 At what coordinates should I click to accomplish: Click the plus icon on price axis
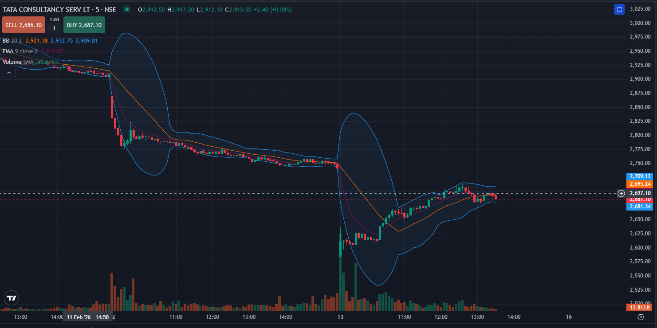(x=621, y=193)
